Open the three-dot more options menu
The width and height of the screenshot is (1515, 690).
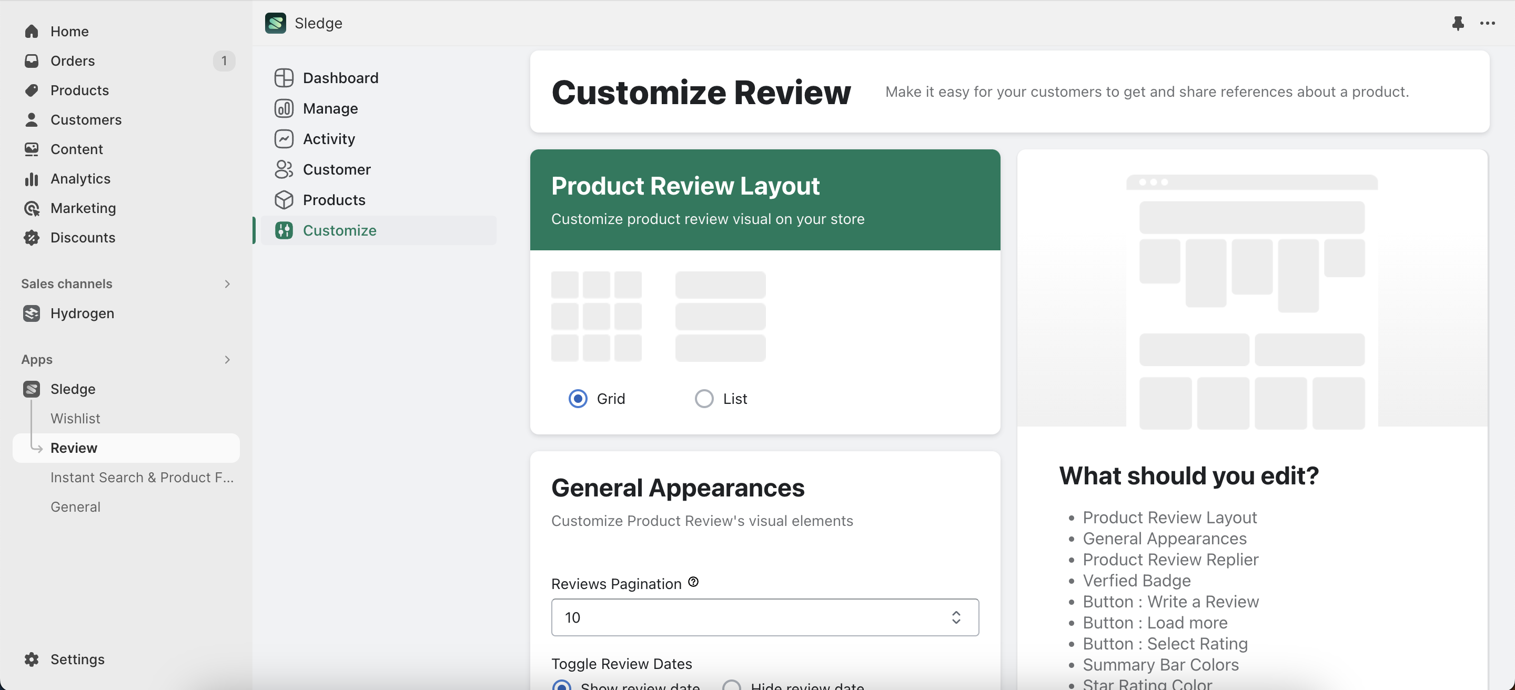point(1487,24)
